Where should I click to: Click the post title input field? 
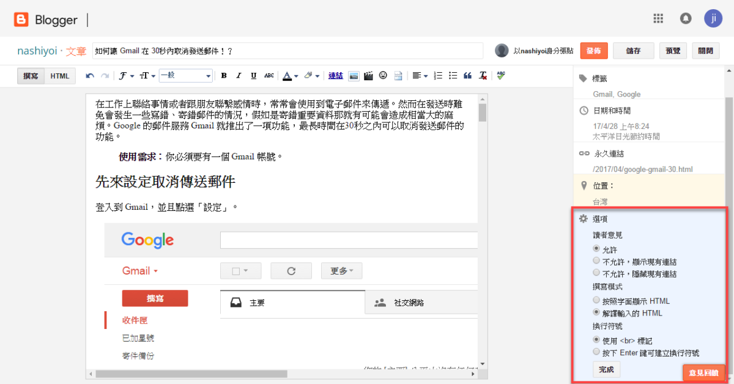[287, 51]
